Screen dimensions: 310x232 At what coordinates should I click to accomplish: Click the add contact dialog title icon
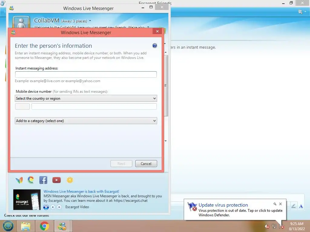13,32
